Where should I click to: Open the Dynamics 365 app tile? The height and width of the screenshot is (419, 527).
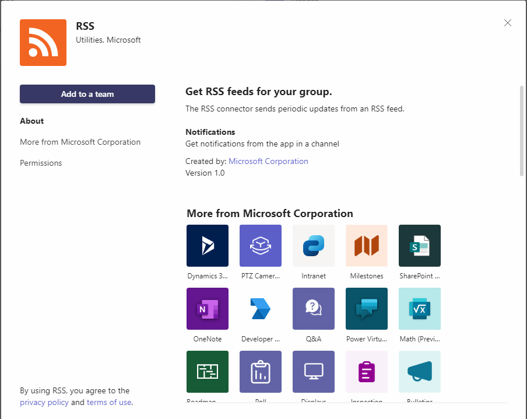208,246
